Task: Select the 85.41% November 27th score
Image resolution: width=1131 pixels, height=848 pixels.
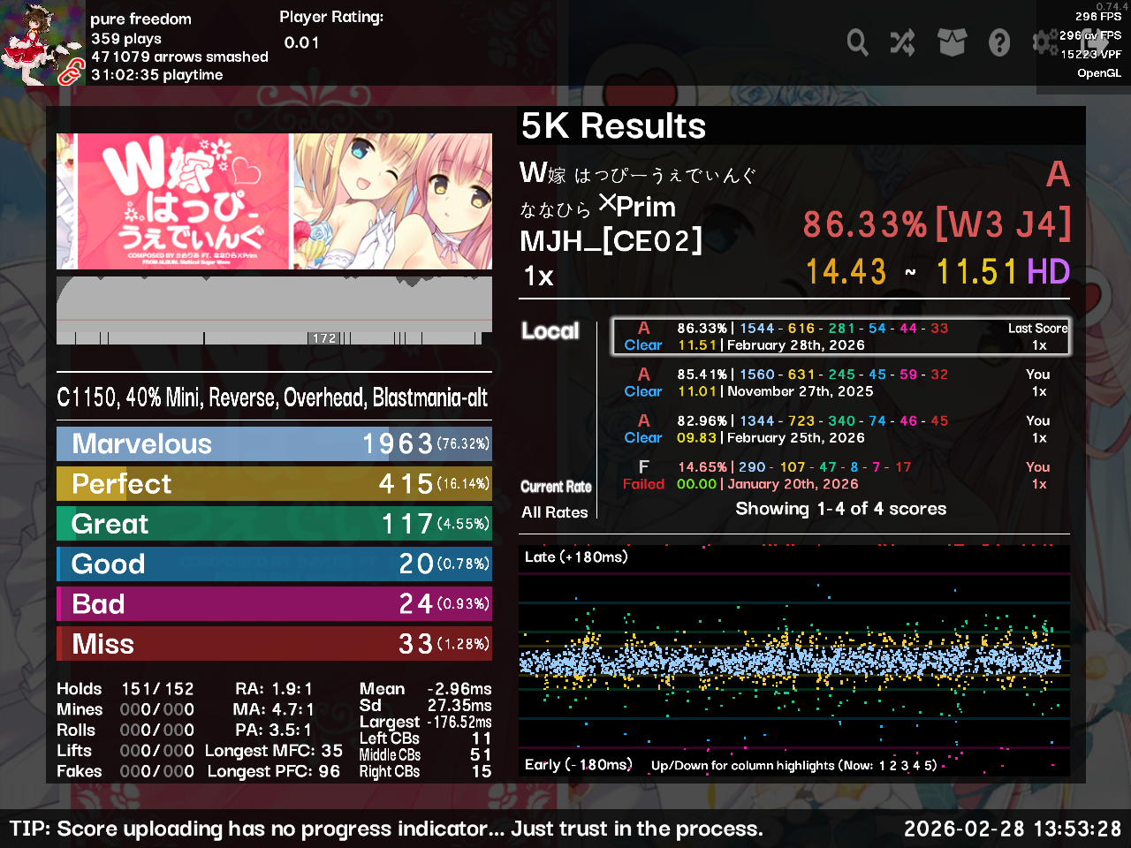Action: point(839,383)
